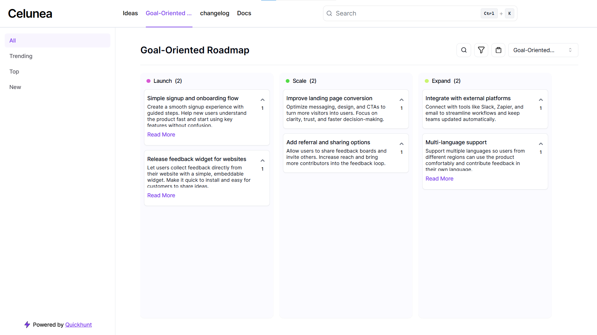Viewport: 597px width, 335px height.
Task: Open the Quickhunt link
Action: point(78,325)
